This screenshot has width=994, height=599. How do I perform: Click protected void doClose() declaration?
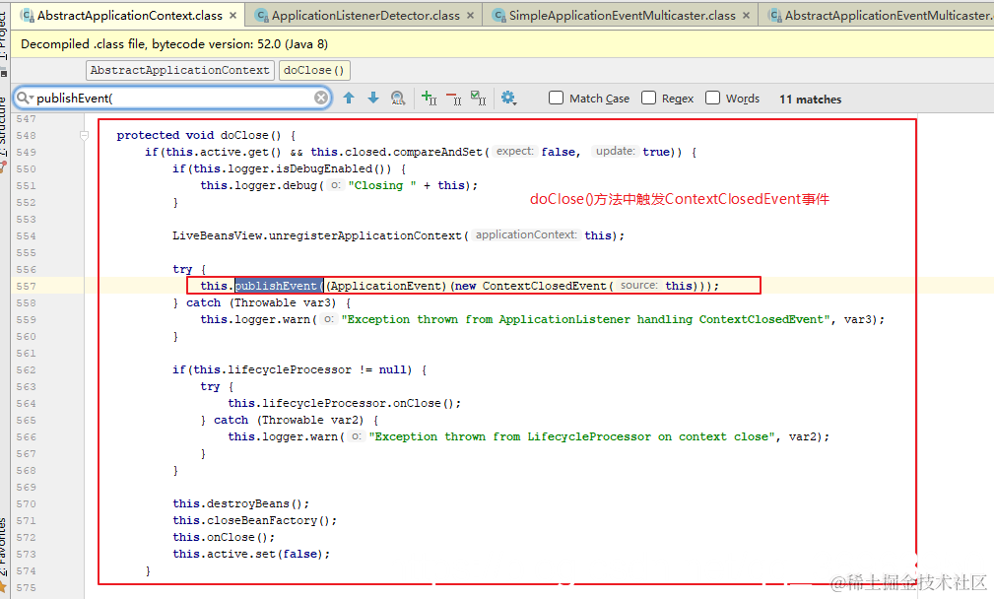coord(198,135)
